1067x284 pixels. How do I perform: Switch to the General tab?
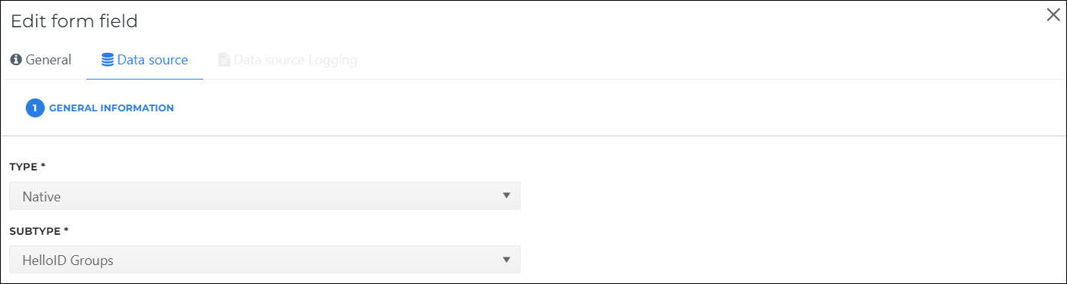[x=42, y=60]
